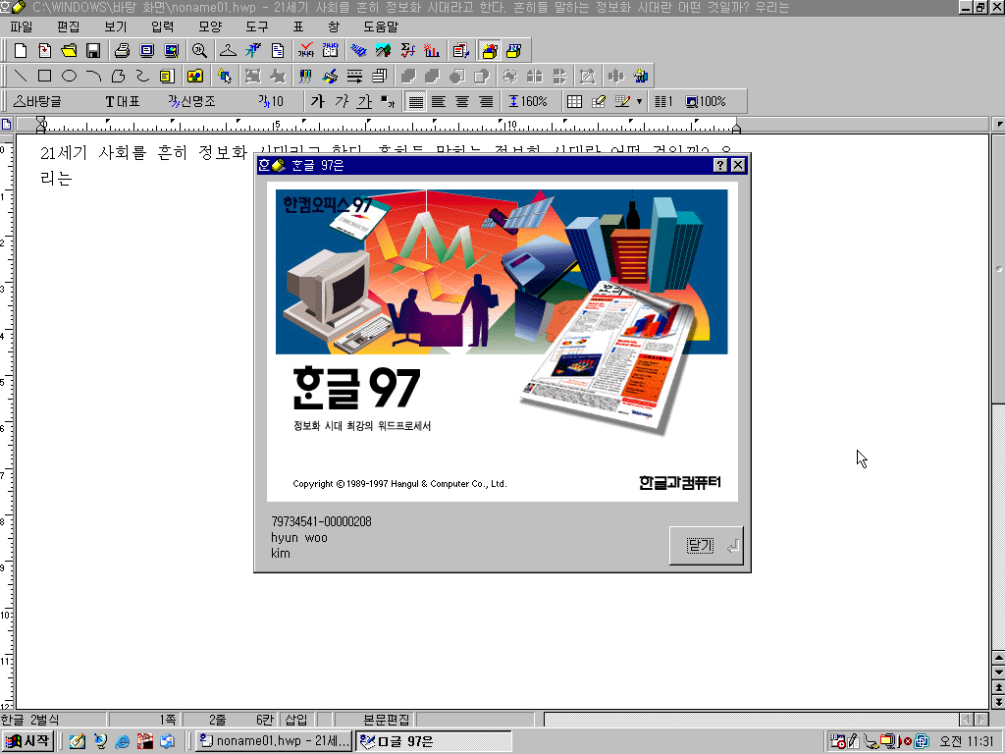Open the 편집 menu
Viewport: 1005px width, 754px height.
pyautogui.click(x=68, y=27)
